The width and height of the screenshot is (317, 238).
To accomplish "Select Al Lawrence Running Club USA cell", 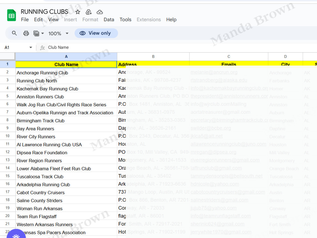I will pyautogui.click(x=66, y=144).
